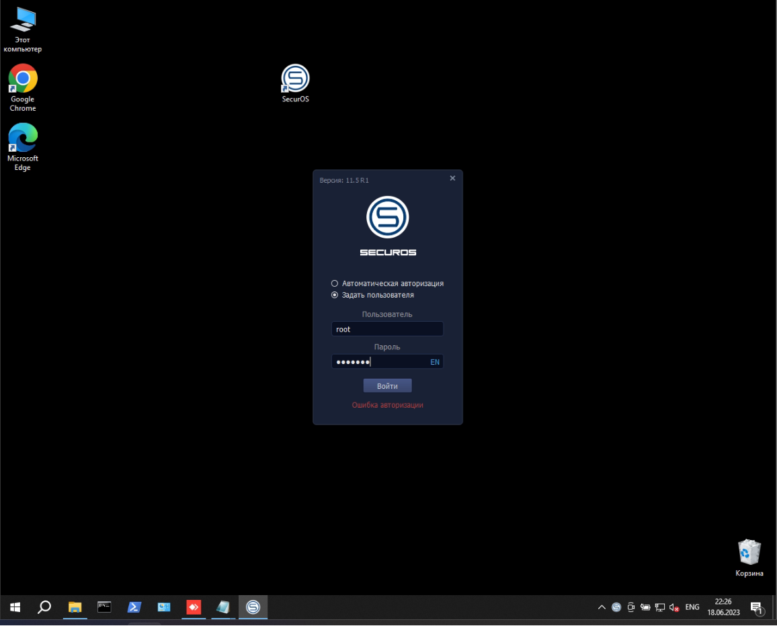Open the Microsoft Edge desktop icon
Screen dimensions: 777x626
pyautogui.click(x=23, y=147)
